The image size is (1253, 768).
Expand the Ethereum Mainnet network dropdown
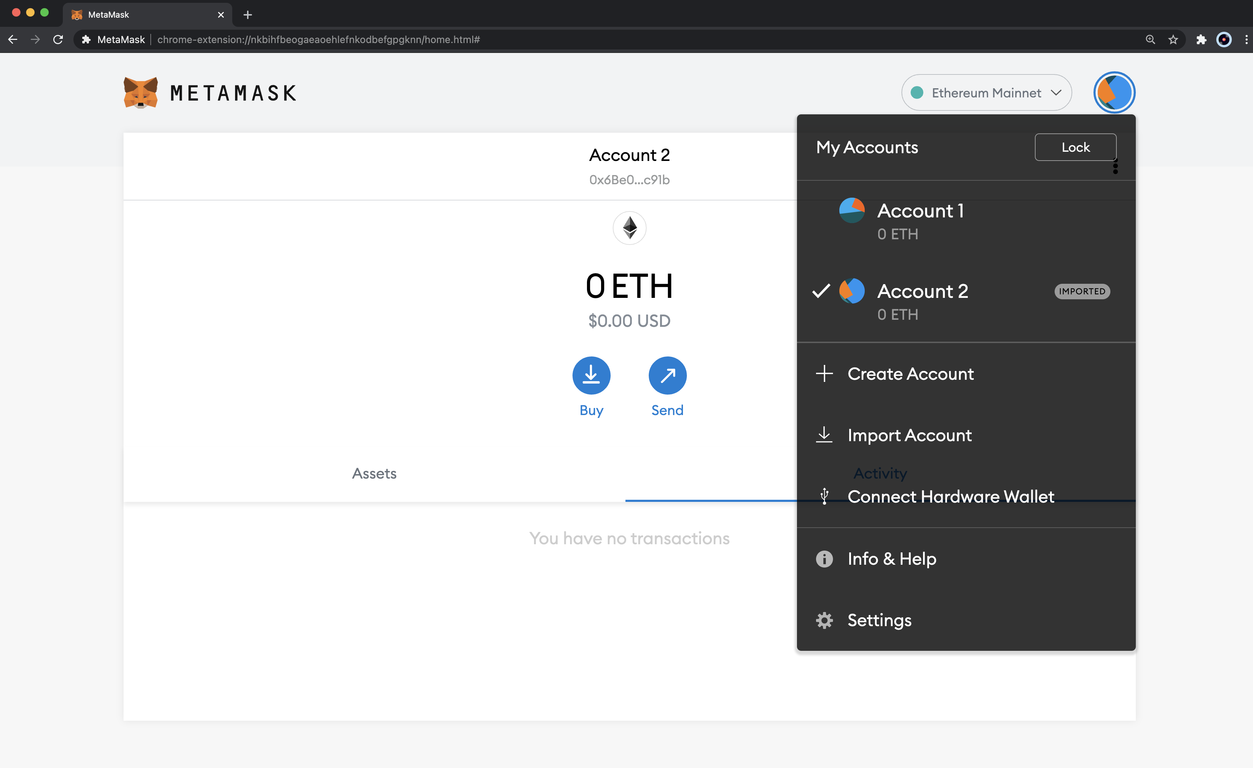pos(987,92)
